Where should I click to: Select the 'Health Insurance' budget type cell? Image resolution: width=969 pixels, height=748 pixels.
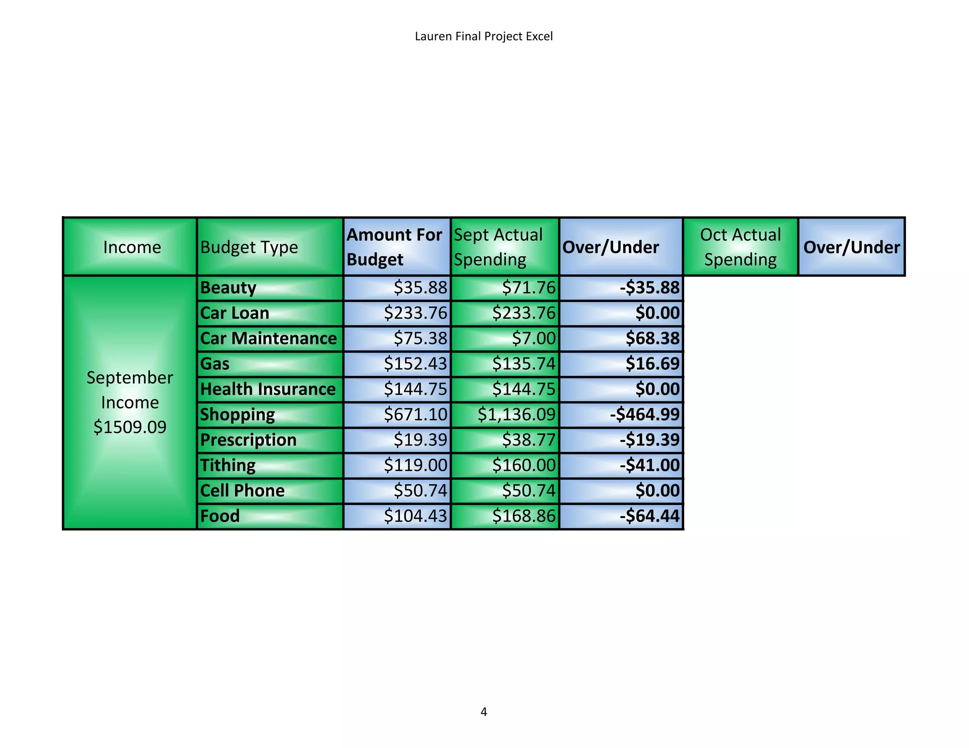pyautogui.click(x=270, y=390)
